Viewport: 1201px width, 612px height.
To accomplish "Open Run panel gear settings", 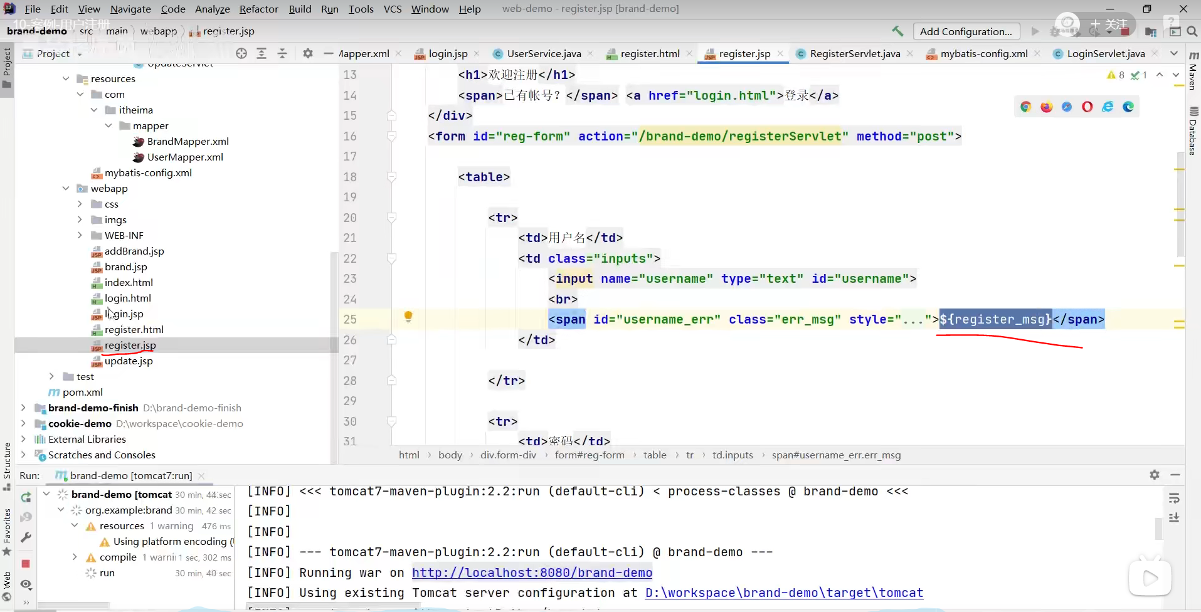I will tap(1155, 475).
